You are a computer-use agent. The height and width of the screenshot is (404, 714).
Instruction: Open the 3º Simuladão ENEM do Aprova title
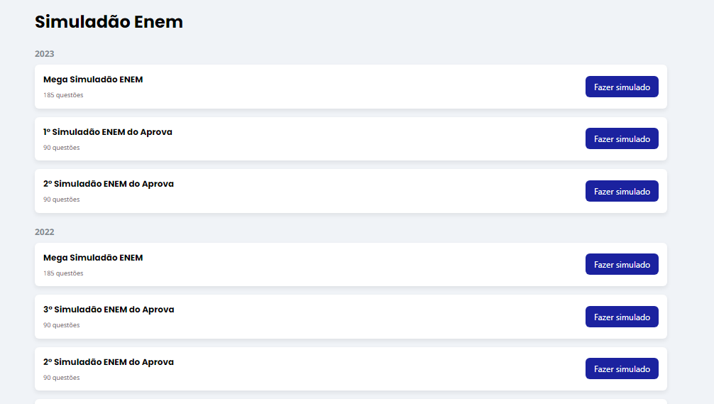coord(109,310)
